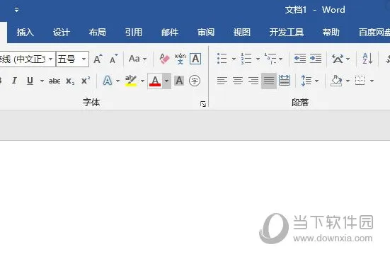Open font color dropdown arrow
This screenshot has height=259, width=390.
click(166, 81)
